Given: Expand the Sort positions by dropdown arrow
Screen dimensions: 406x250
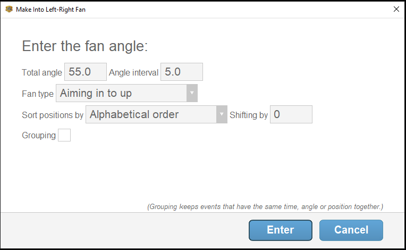Looking at the screenshot, I should 222,114.
